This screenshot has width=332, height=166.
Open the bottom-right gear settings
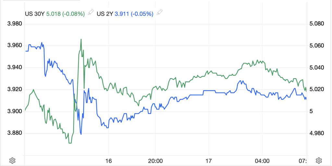(319, 160)
